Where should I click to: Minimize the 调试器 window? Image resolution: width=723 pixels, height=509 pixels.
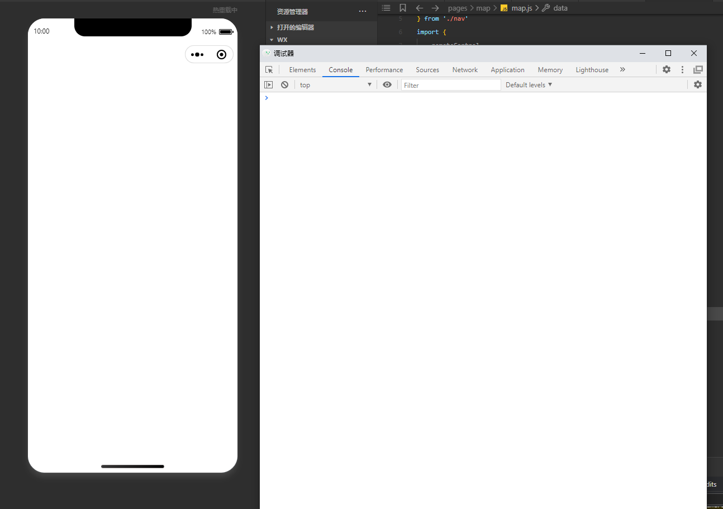[643, 53]
